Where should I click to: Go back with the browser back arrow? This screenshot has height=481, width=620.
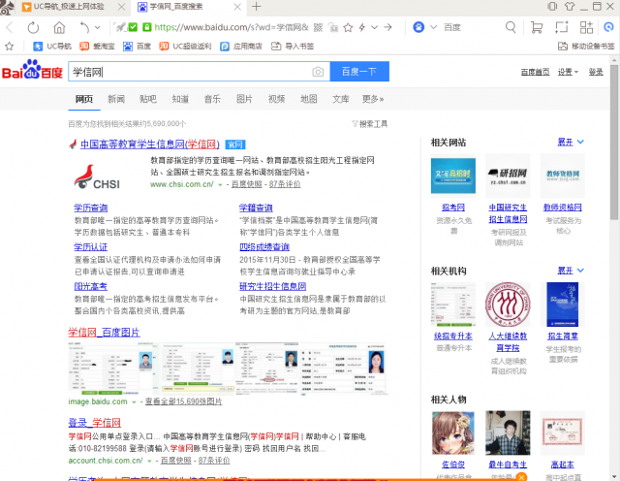pyautogui.click(x=10, y=28)
